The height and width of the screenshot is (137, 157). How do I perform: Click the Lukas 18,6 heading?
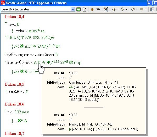pyautogui.click(x=14, y=104)
